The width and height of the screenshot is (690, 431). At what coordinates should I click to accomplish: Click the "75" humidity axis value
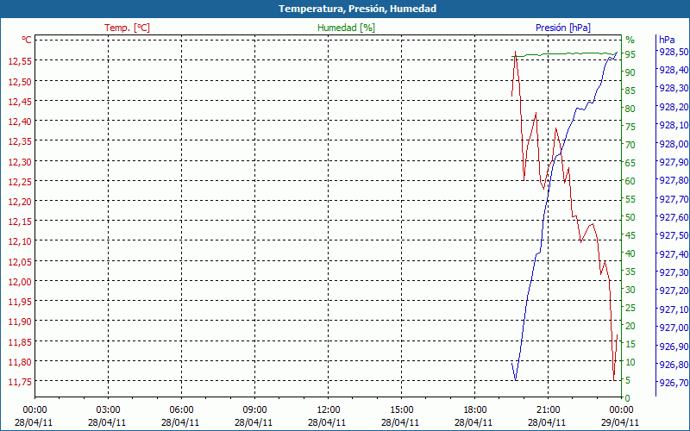coord(630,127)
